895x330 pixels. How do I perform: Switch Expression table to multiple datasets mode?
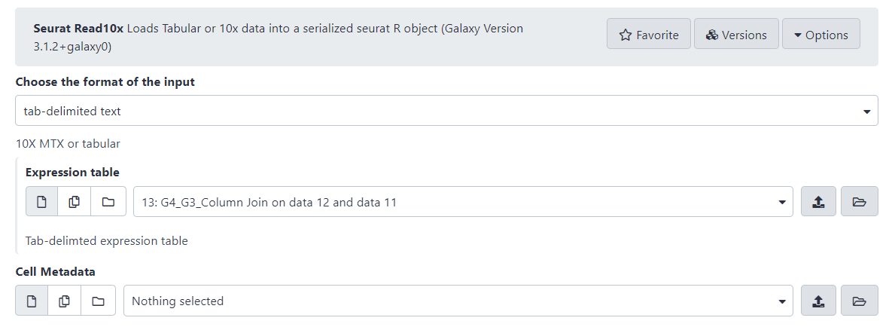click(75, 202)
